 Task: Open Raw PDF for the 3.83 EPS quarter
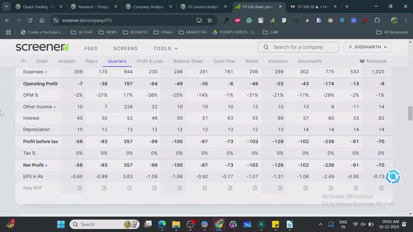click(129, 188)
